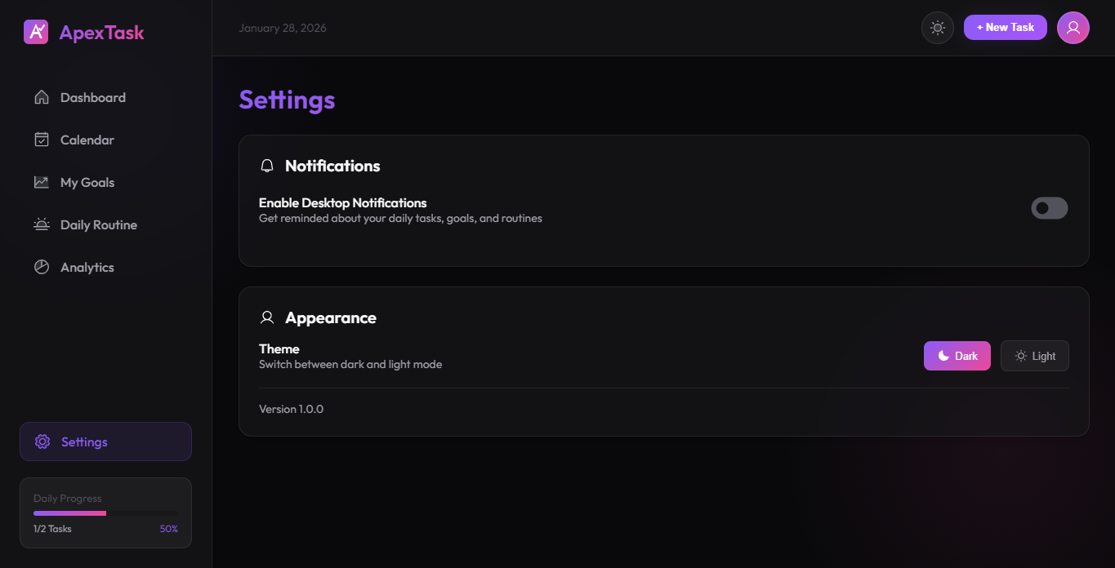Click the 1/2 Tasks progress text

coord(52,528)
